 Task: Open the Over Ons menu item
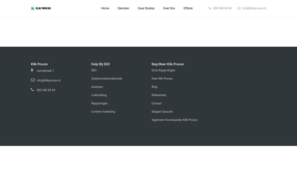[169, 8]
